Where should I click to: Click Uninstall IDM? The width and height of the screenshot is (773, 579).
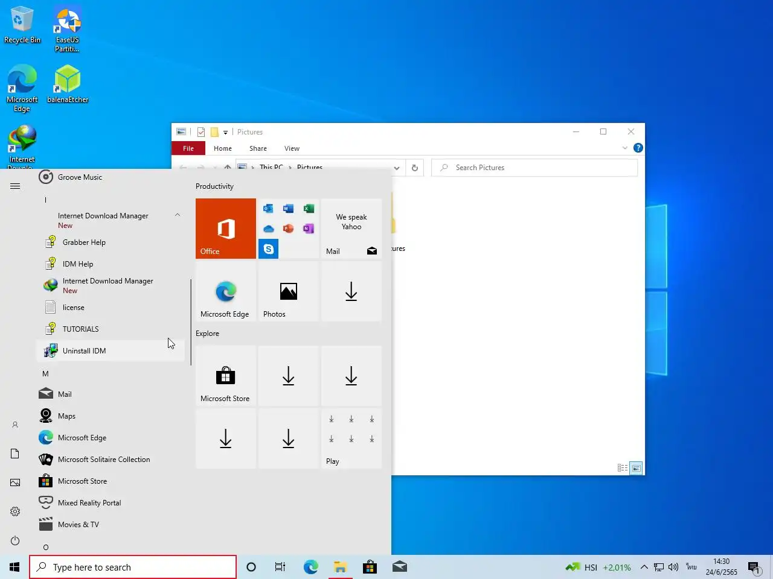coord(111,350)
